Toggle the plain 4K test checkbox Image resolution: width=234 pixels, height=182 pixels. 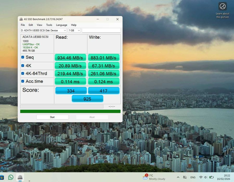click(23, 66)
